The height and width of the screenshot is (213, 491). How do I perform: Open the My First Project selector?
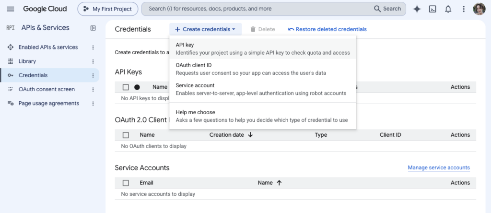click(x=108, y=9)
